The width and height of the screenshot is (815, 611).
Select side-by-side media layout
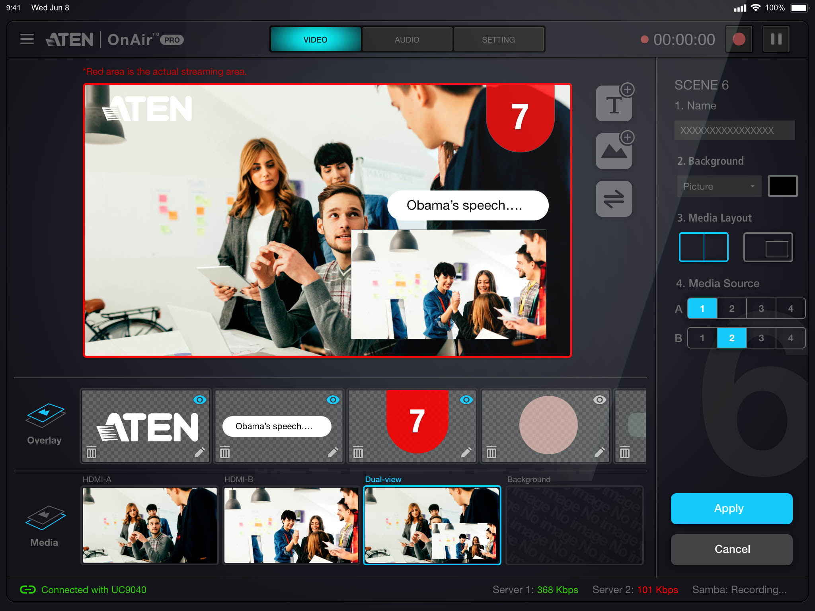[704, 247]
